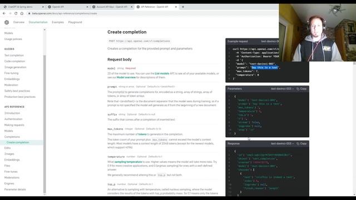Open model dropdown in Example request panel

270,41
